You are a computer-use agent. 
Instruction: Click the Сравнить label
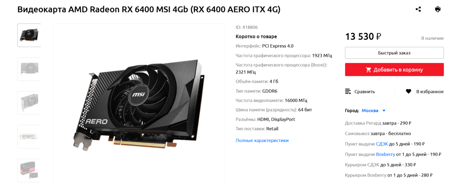click(365, 92)
